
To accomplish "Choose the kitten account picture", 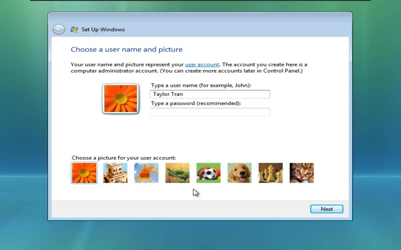I will (302, 173).
